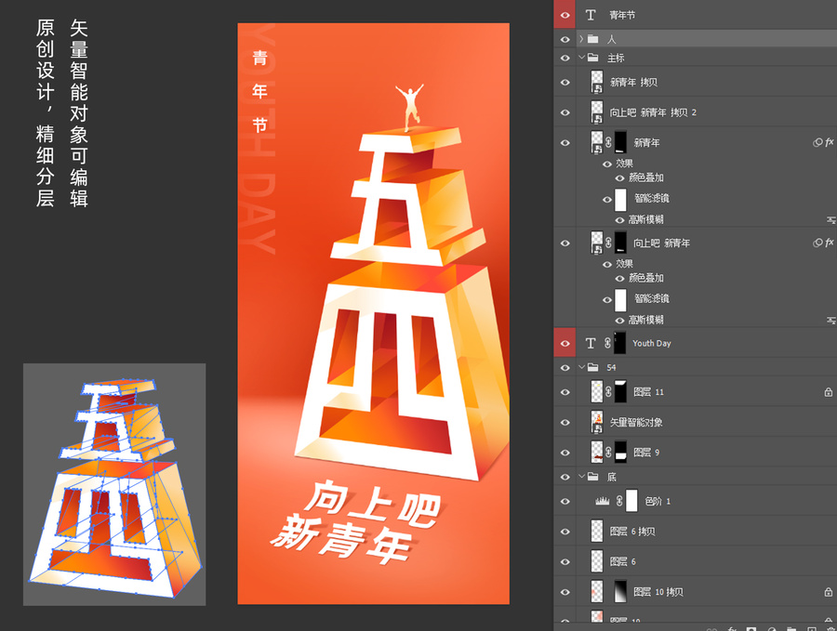Select the 向上吧 新青年 拷贝 2 layer
Image resolution: width=837 pixels, height=631 pixels.
[653, 112]
